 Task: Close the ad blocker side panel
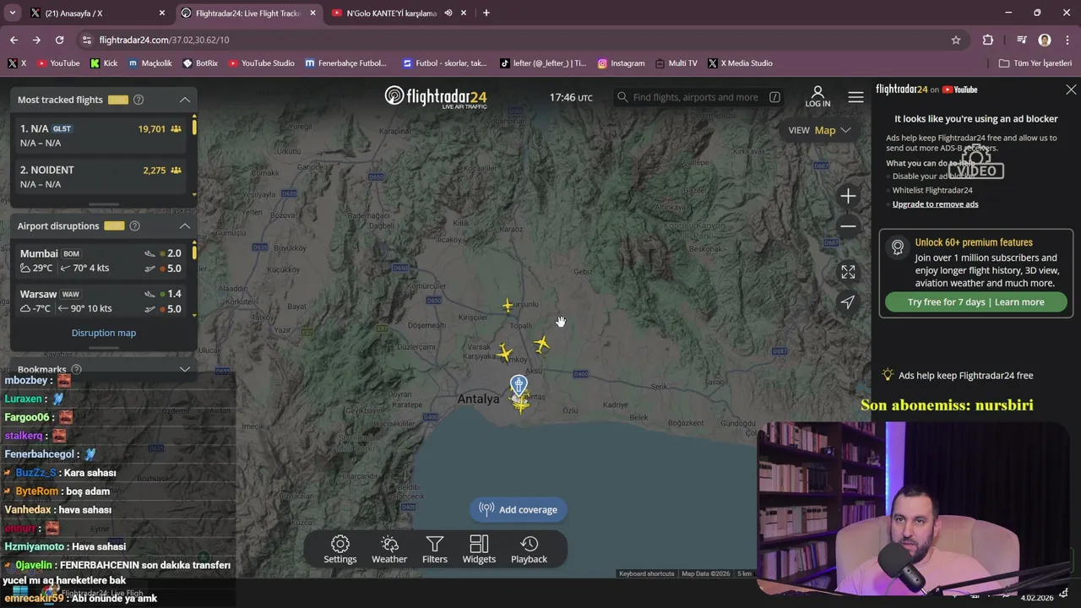pos(1071,90)
